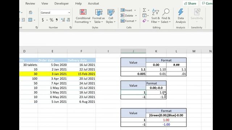Open Alignment dialog launcher

point(37,27)
